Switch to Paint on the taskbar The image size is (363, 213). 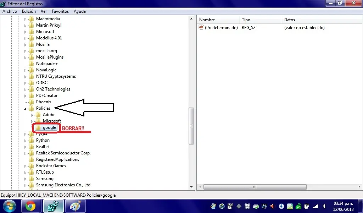(75, 206)
